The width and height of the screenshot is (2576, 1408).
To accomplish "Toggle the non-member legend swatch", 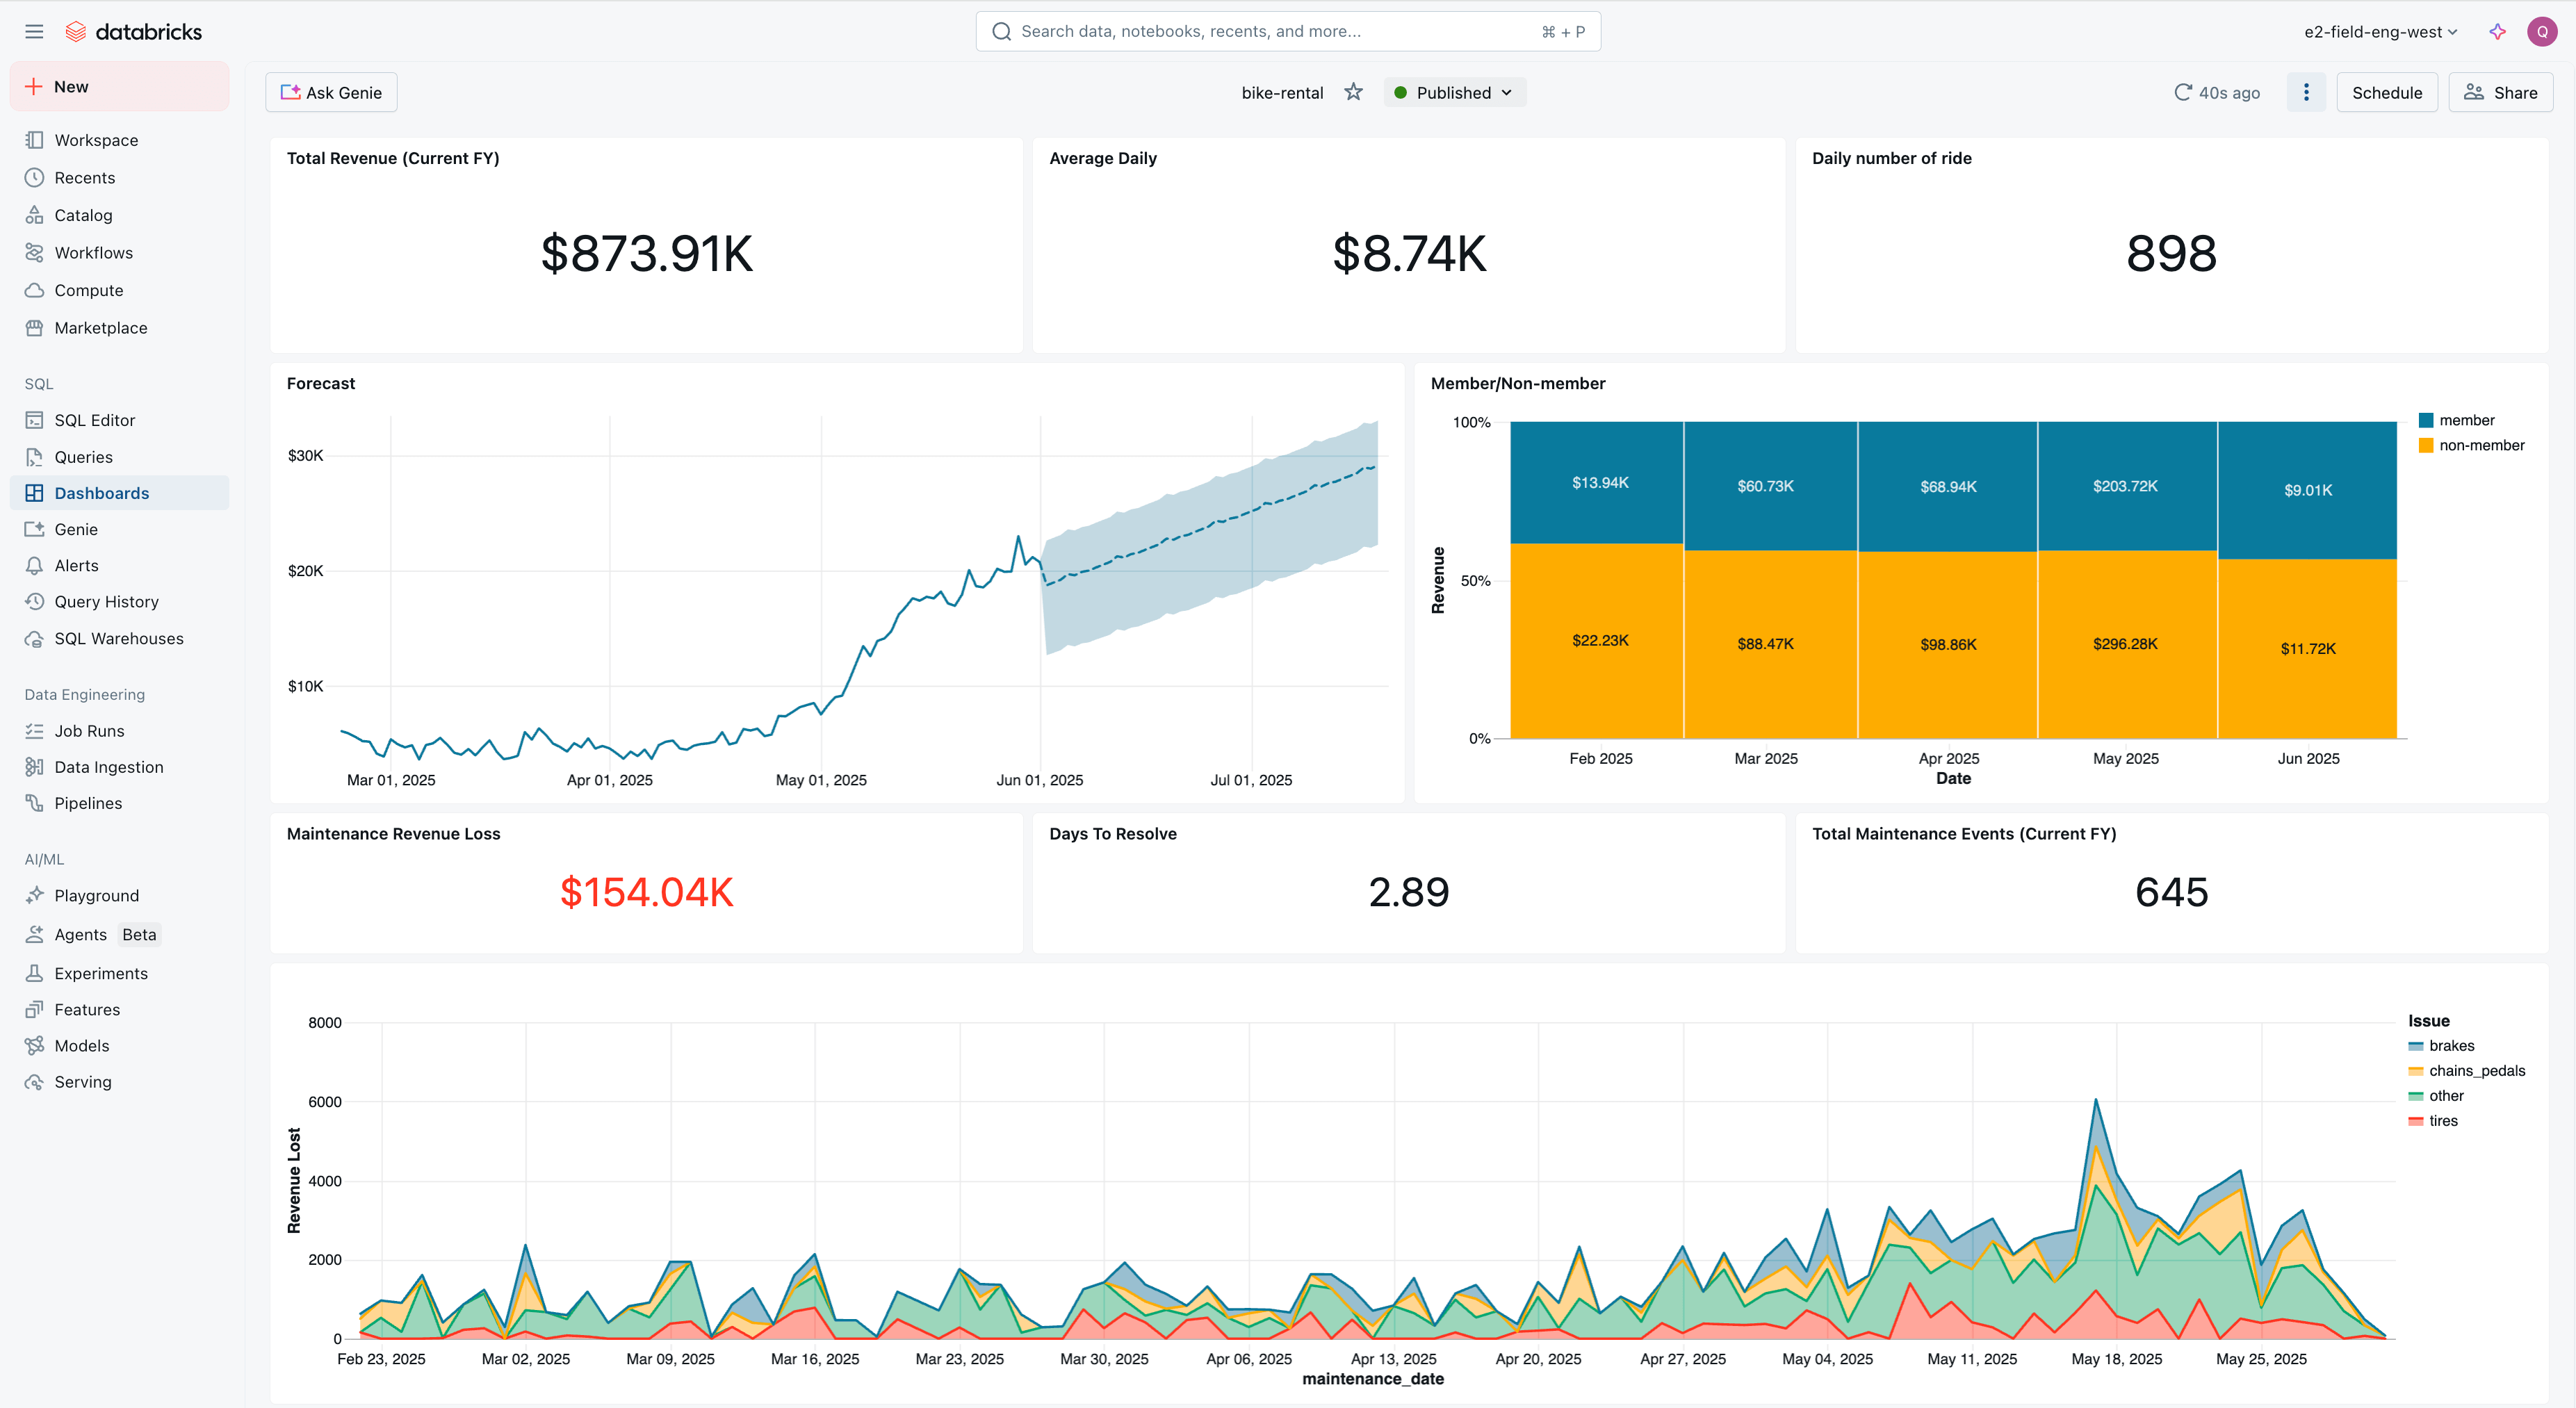I will 2425,445.
